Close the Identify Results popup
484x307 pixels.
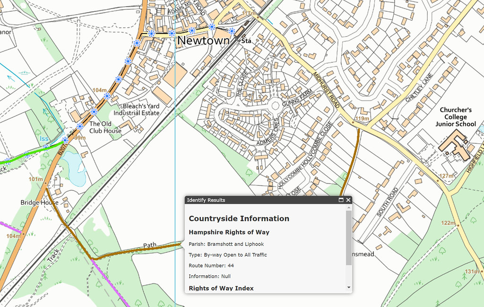click(348, 200)
